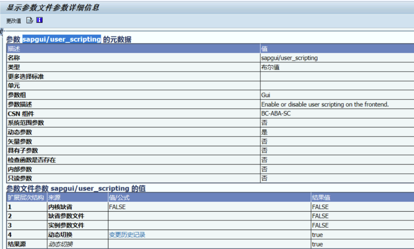Click the italic 动态切换 result source
414x249 pixels.
(x=60, y=244)
